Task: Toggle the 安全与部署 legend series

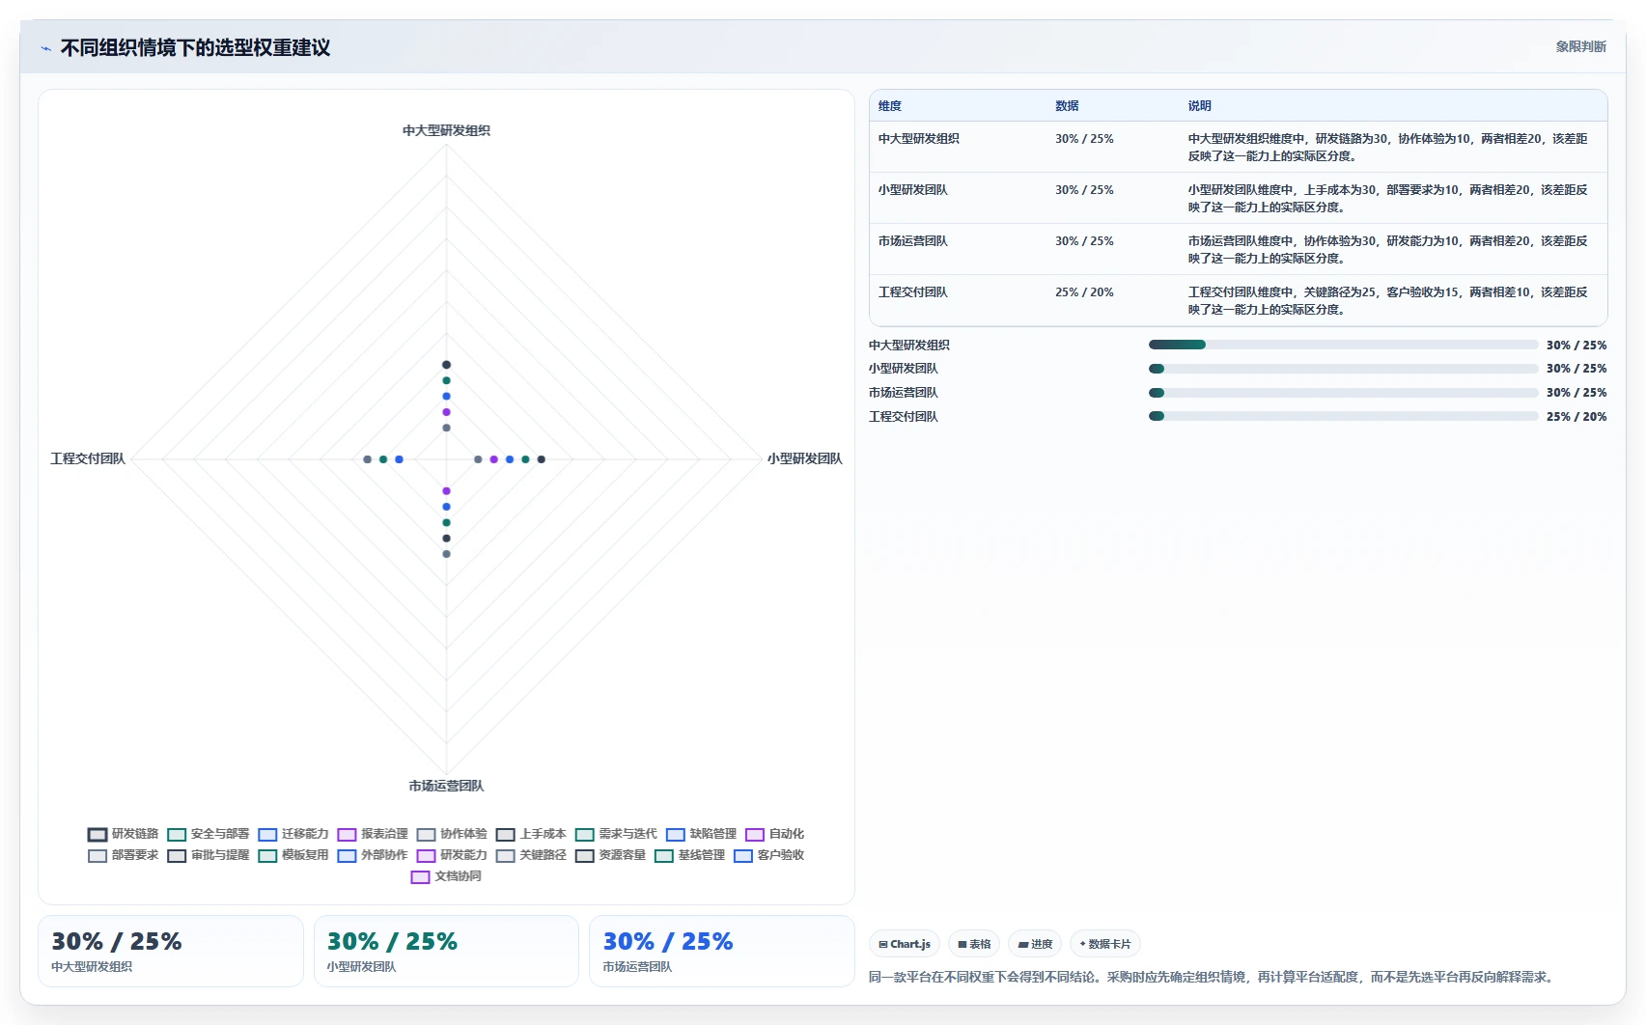Action: pos(208,834)
